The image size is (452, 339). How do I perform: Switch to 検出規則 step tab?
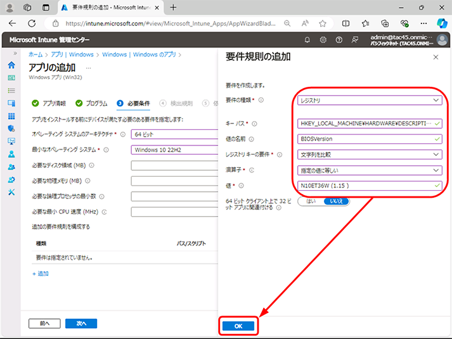(176, 103)
